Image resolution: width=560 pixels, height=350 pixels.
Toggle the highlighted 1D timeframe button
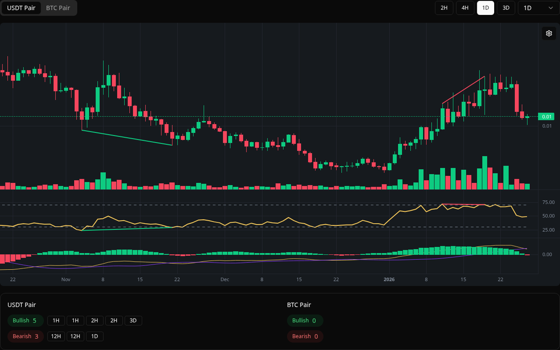click(x=485, y=8)
